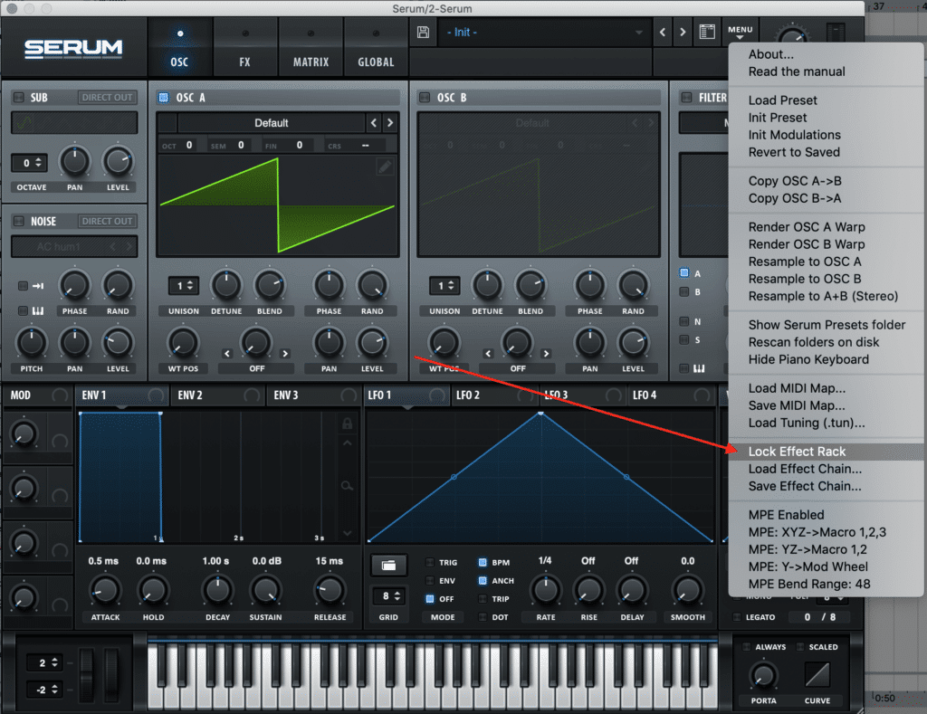The height and width of the screenshot is (714, 927).
Task: Click the ENV 1 modulation drag source icon
Action: click(x=156, y=395)
